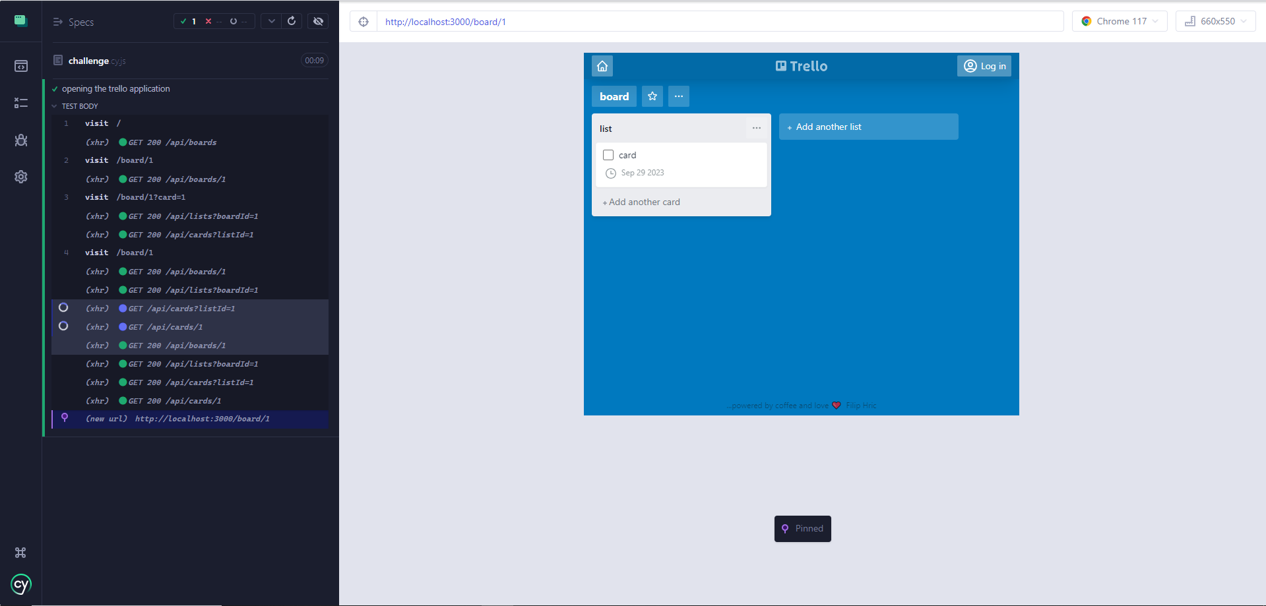Open the Debug page bug icon
This screenshot has height=606, width=1266.
coord(21,140)
